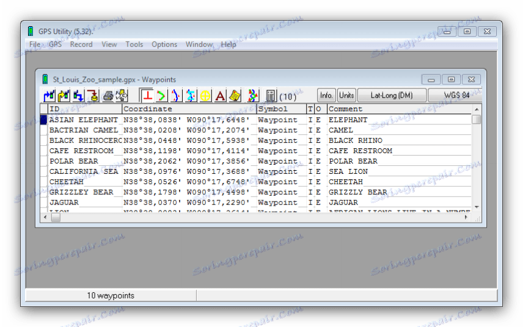Screen dimensions: 523x327
Task: Click the horizontal scrollbar thumb
Action: pos(56,217)
